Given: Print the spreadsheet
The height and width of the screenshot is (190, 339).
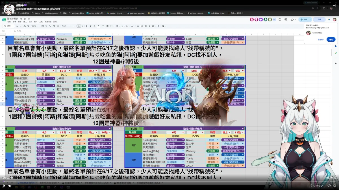Looking at the screenshot, I should (25, 26).
